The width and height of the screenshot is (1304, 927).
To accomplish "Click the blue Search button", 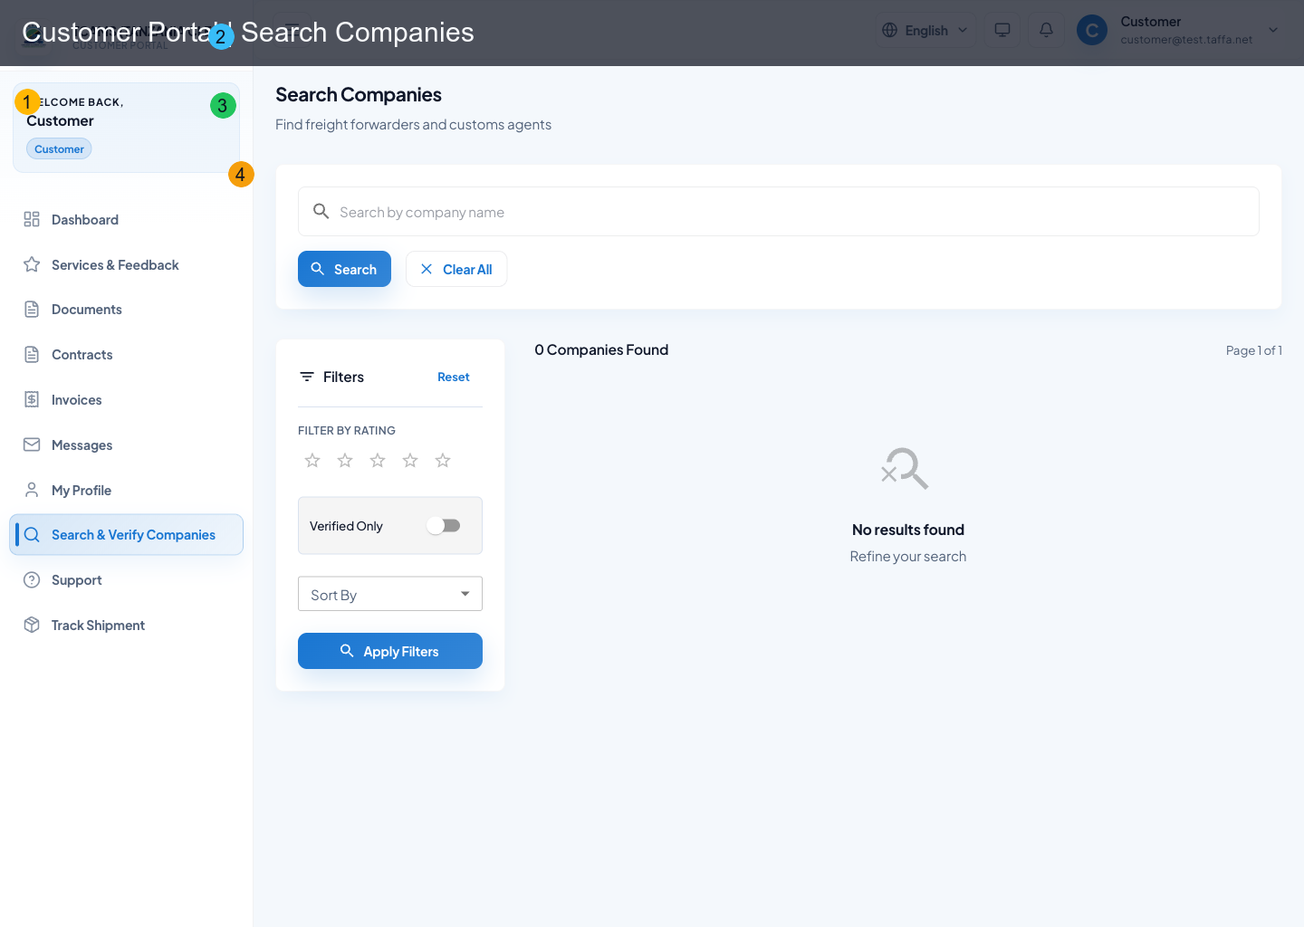I will pyautogui.click(x=344, y=269).
